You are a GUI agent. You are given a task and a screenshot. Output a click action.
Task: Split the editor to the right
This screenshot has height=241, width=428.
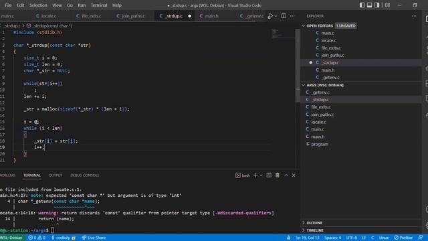point(284,16)
